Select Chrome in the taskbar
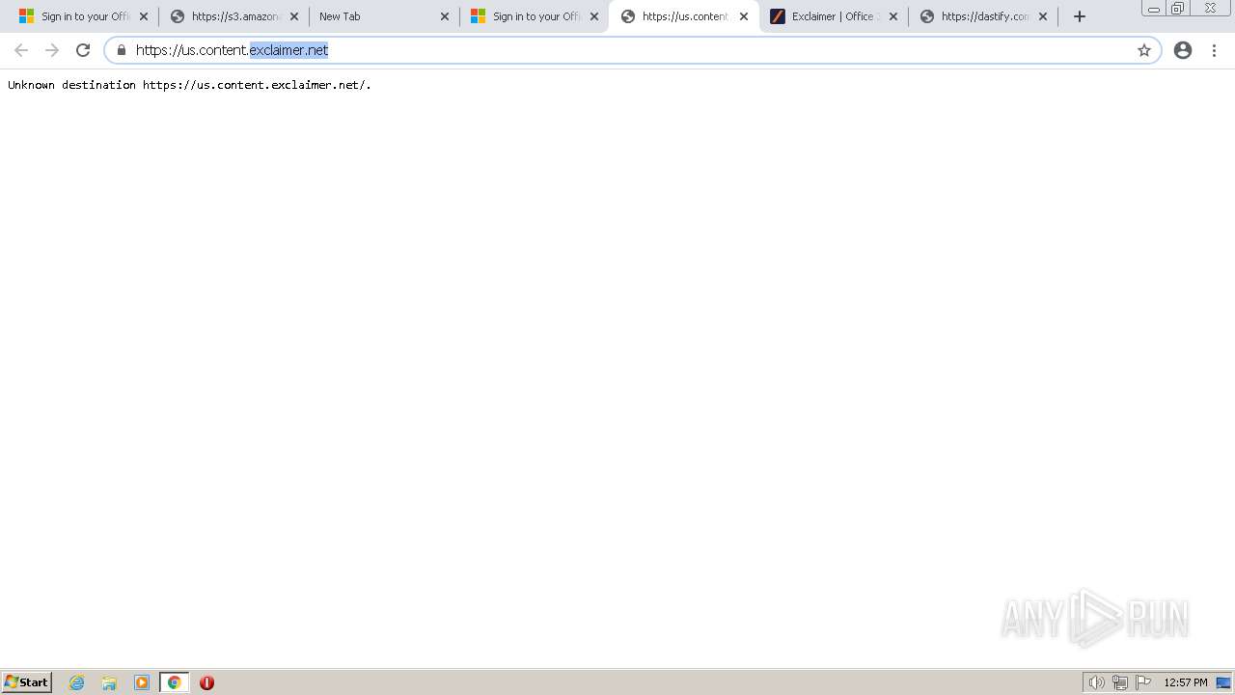The height and width of the screenshot is (695, 1235). pos(174,682)
